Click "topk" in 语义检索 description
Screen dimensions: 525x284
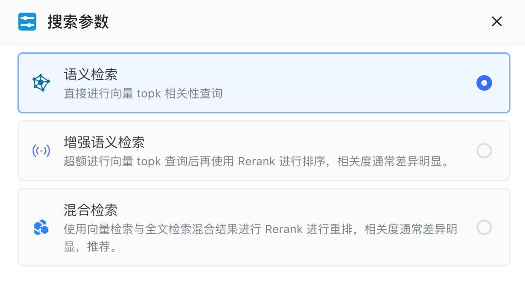[149, 93]
